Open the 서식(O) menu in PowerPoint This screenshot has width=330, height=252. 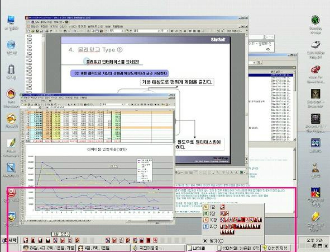point(73,26)
